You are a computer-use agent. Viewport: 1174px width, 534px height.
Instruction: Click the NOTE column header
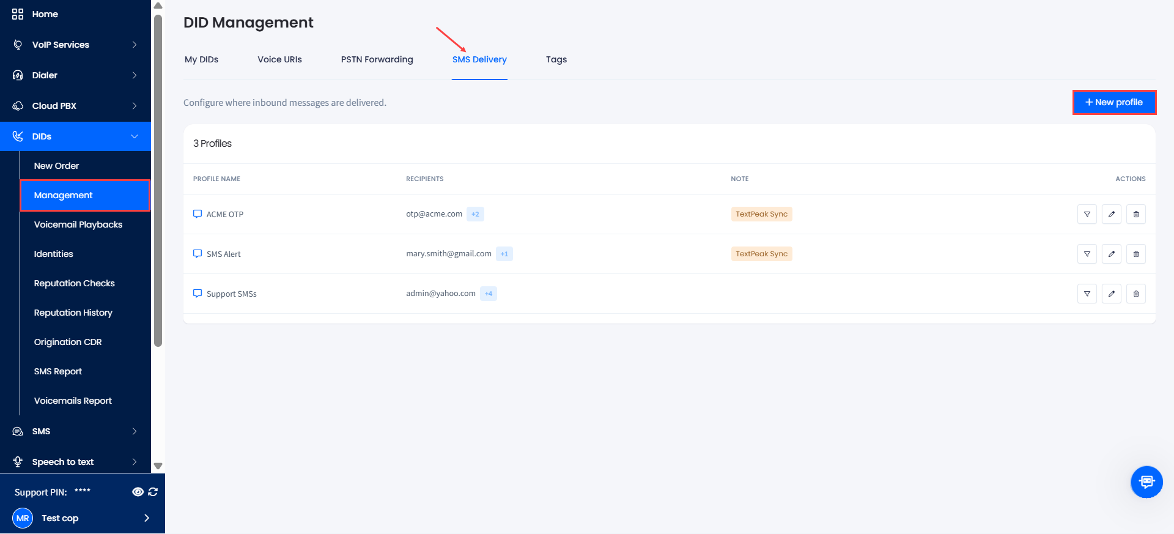(740, 179)
